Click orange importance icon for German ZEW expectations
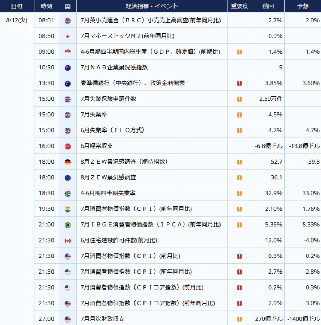 coord(240,162)
